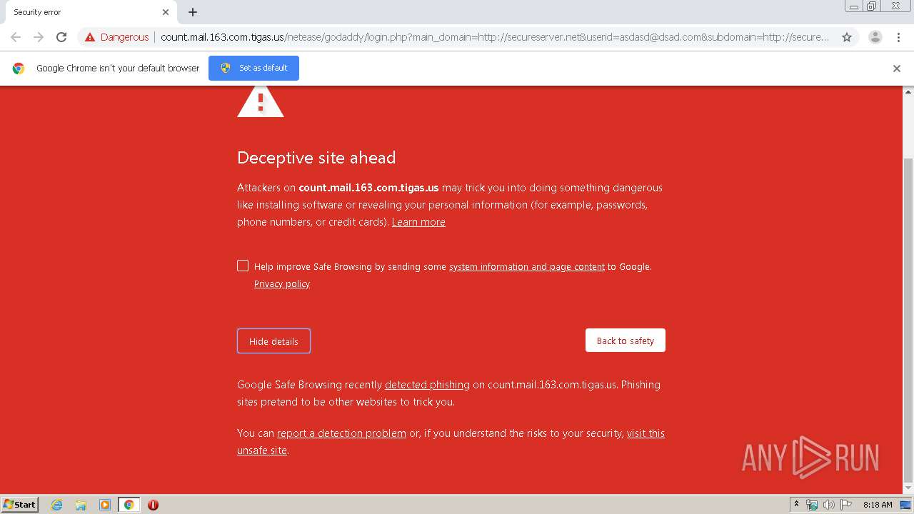This screenshot has height=514, width=914.
Task: Open the Privacy policy link
Action: click(x=282, y=283)
